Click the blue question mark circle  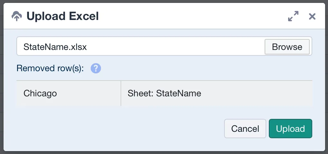[x=96, y=68]
